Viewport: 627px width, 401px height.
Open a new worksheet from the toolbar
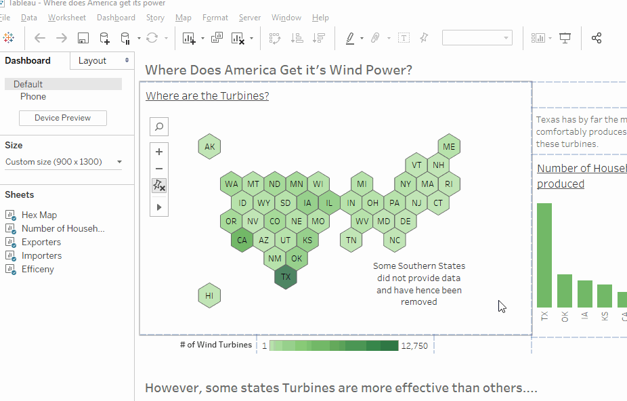(188, 38)
